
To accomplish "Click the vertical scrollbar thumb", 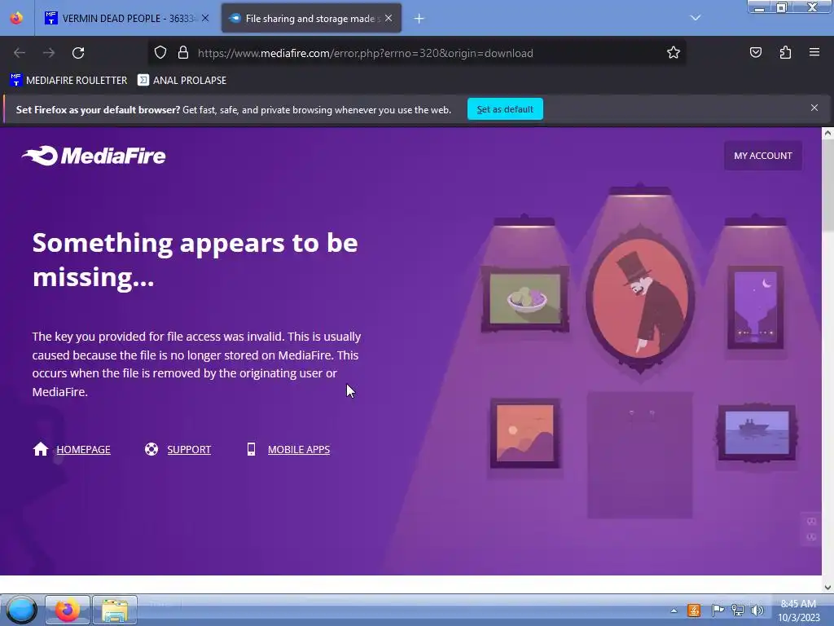I will (x=827, y=185).
